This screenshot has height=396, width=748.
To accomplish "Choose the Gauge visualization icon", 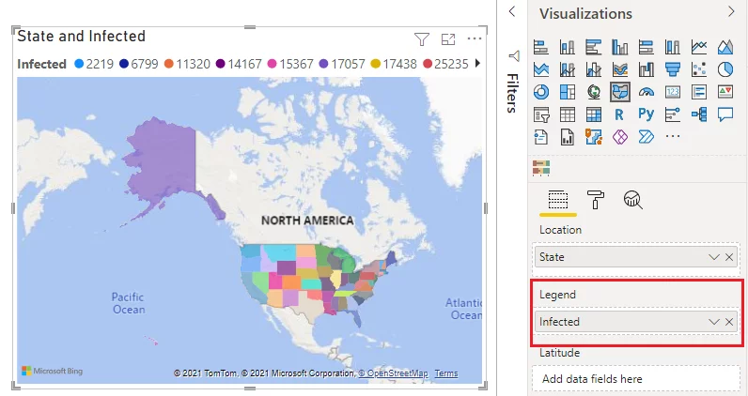I will coord(646,92).
